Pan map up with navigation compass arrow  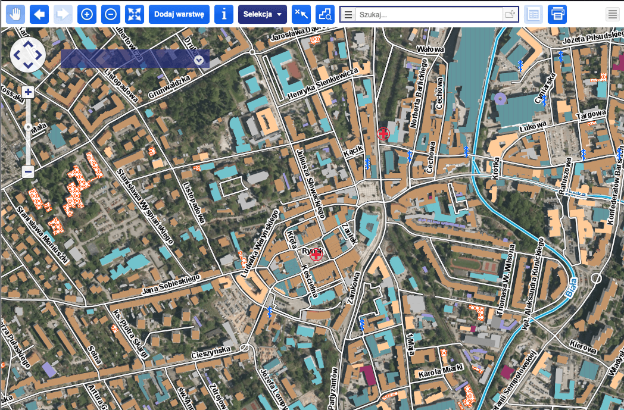pos(28,45)
